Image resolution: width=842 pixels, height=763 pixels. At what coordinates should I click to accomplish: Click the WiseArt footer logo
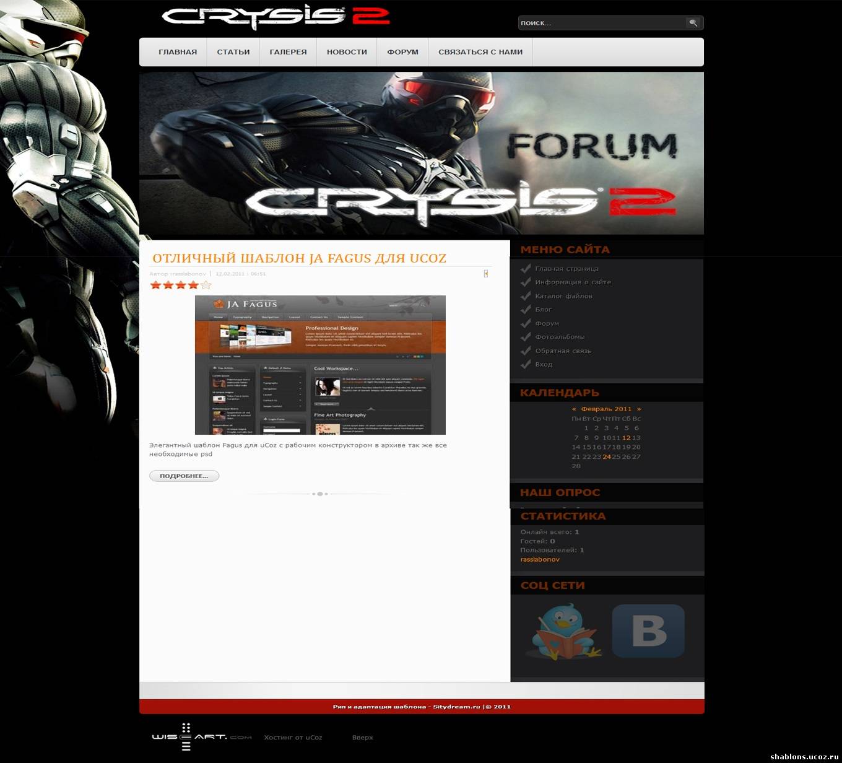click(202, 737)
